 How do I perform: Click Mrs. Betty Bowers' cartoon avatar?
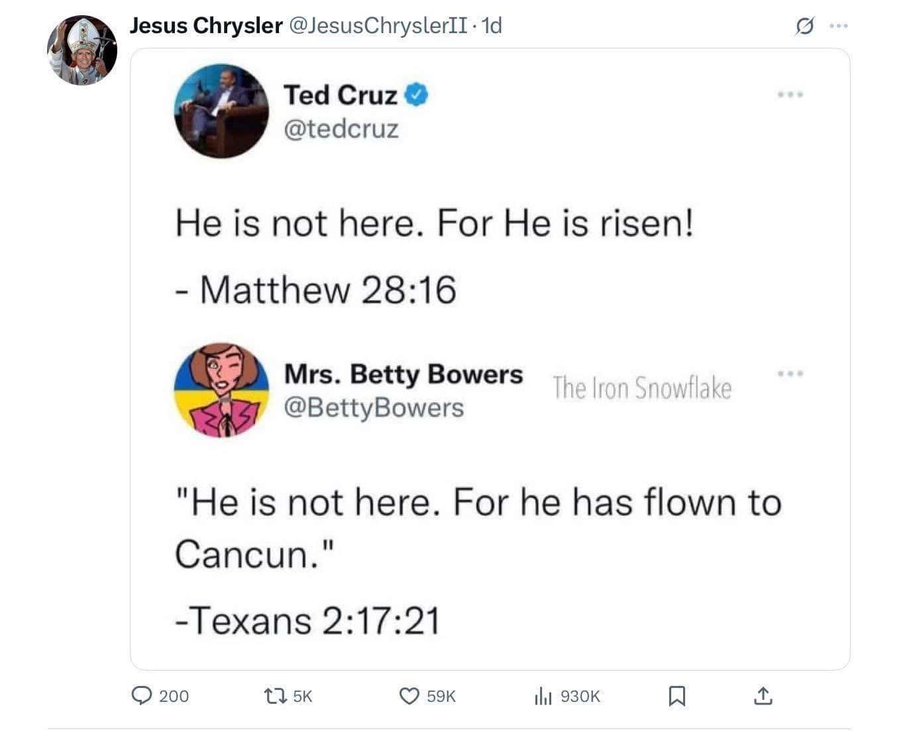(221, 390)
